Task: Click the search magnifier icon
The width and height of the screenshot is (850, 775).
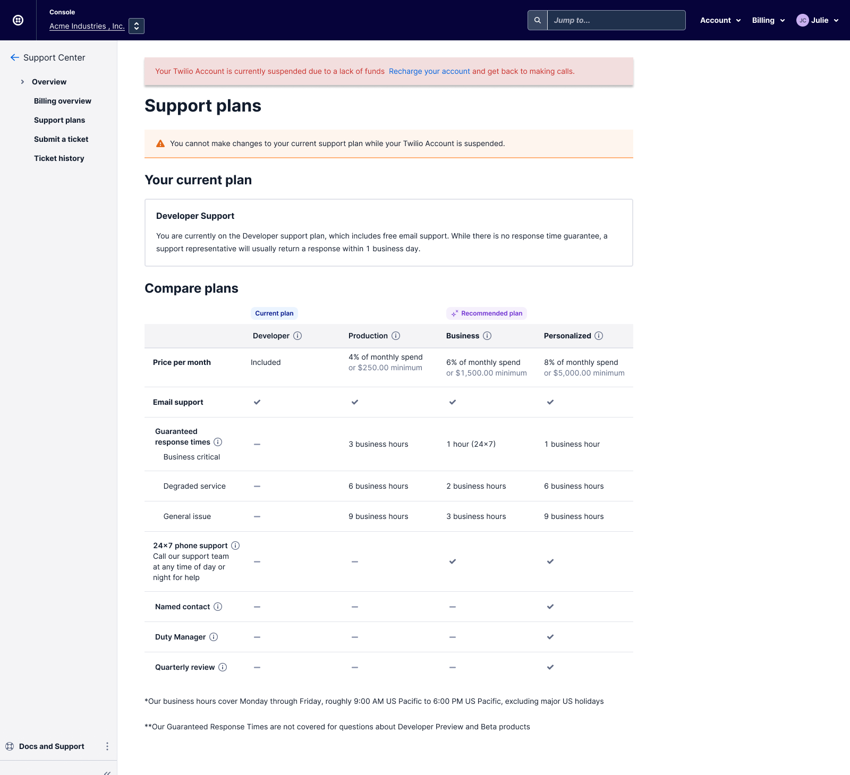Action: tap(538, 20)
